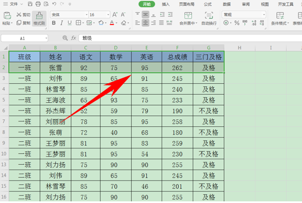Click Merge and Center icon

pyautogui.click(x=188, y=15)
